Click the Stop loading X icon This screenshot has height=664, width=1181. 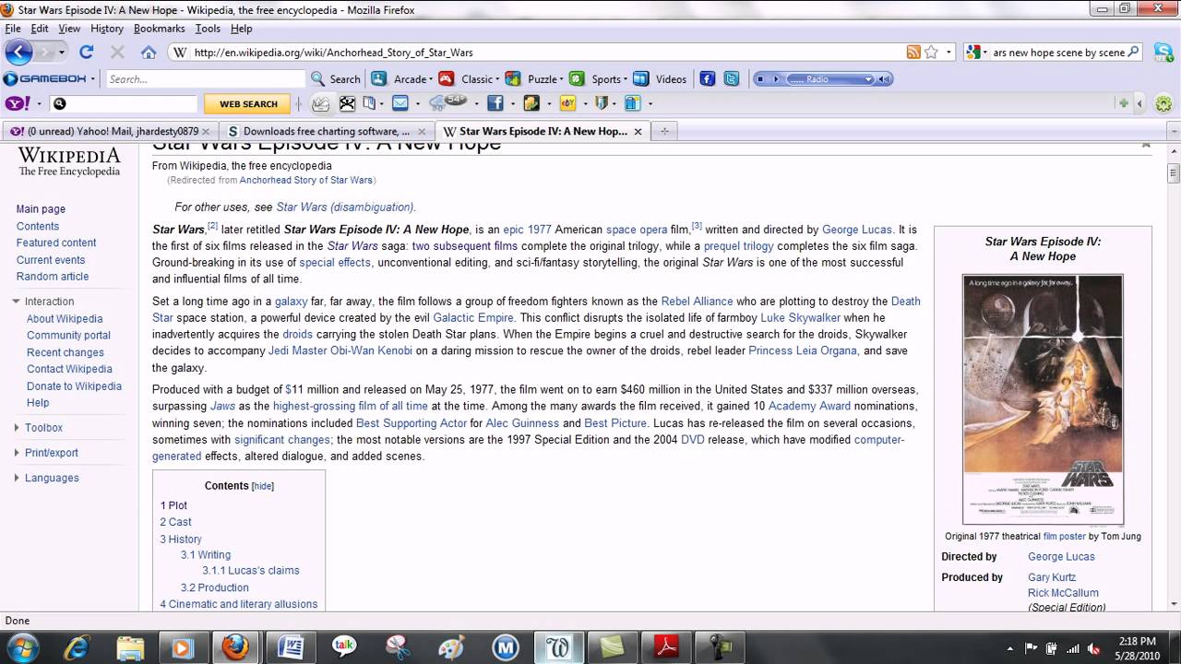(117, 53)
